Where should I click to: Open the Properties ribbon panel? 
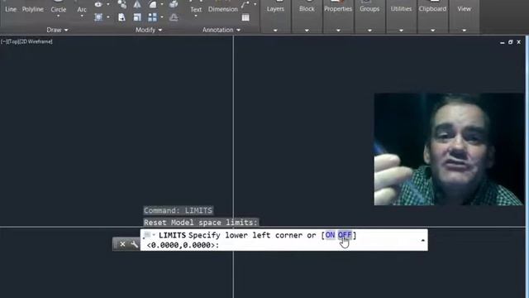[338, 17]
